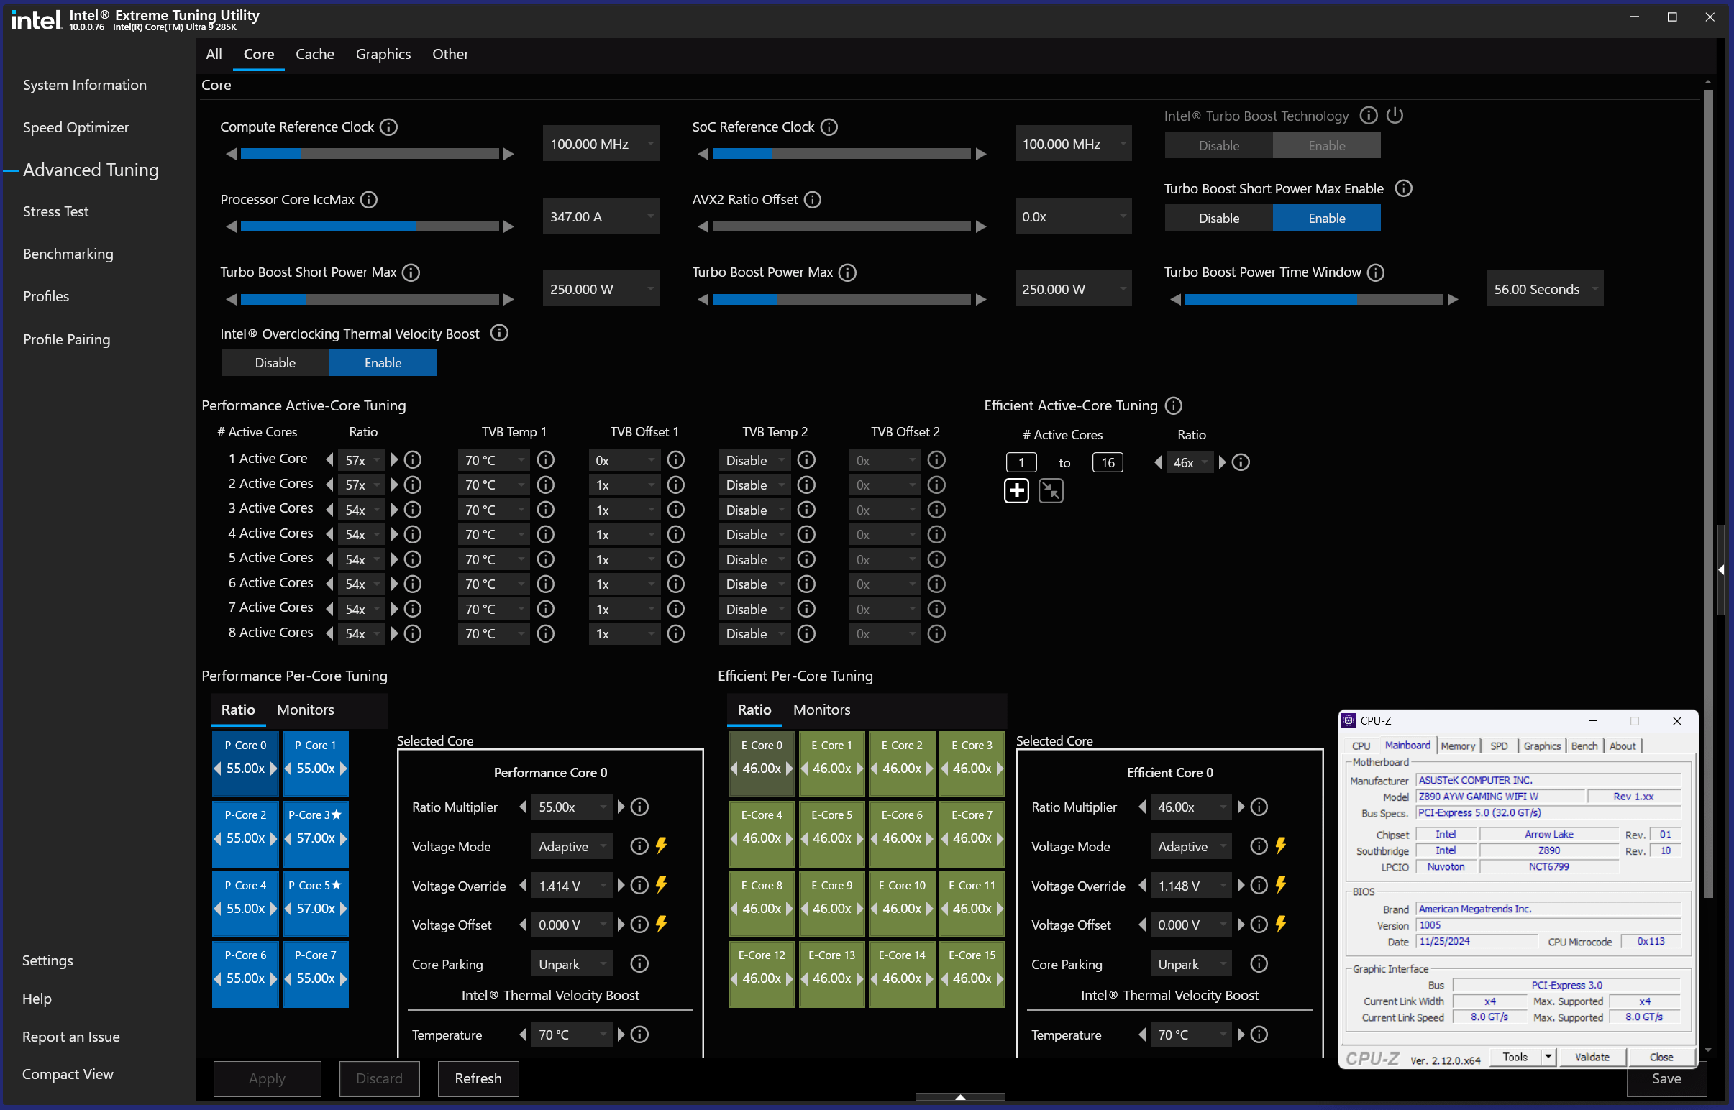Open 1 Active Core 57x ratio dropdown

coord(362,460)
